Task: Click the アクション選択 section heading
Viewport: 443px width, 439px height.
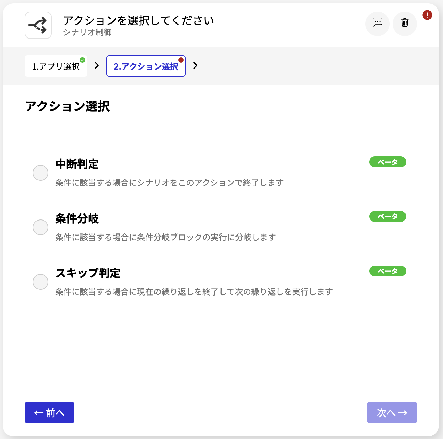Action: pyautogui.click(x=67, y=106)
